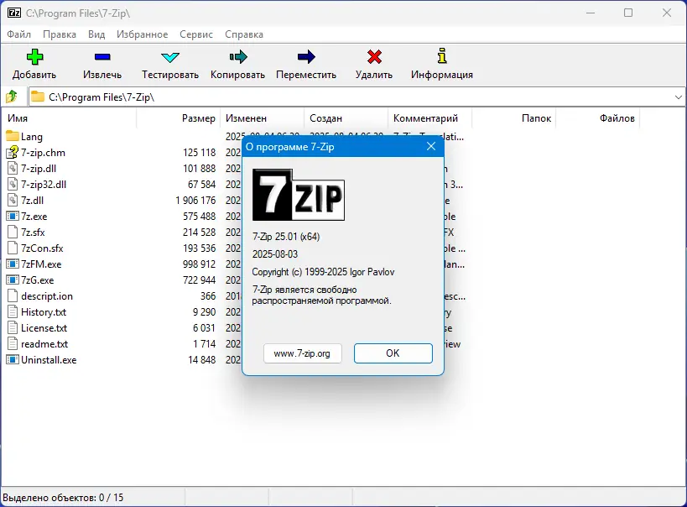The width and height of the screenshot is (687, 507).
Task: Click the 2025-08-03 date in About dialog
Action: pyautogui.click(x=275, y=254)
